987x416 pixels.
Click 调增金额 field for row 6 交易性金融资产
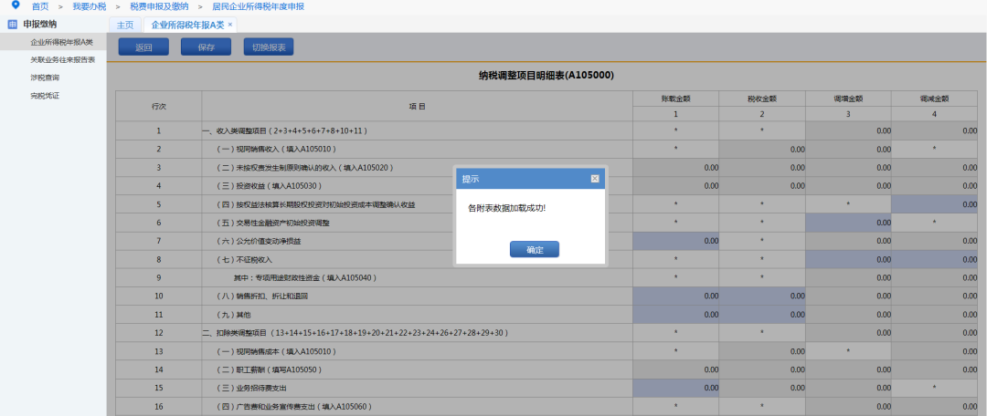click(848, 223)
